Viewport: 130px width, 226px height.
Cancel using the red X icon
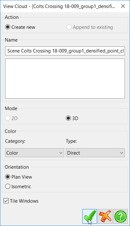tap(105, 216)
